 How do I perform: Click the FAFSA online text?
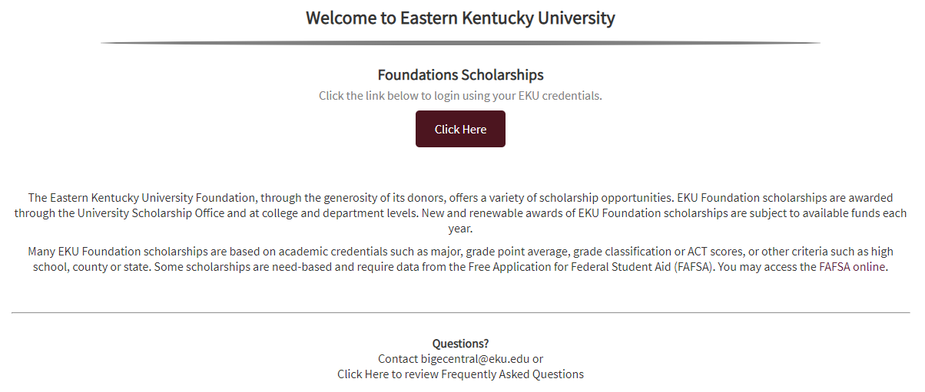(859, 267)
